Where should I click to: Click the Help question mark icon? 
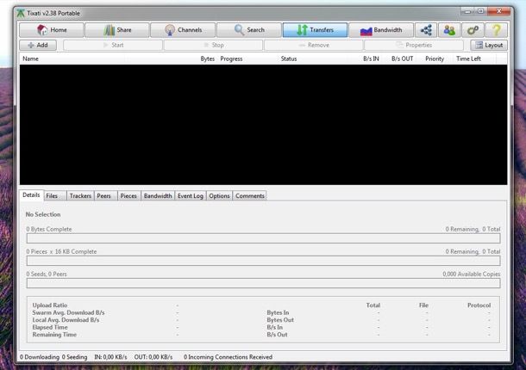pos(497,30)
